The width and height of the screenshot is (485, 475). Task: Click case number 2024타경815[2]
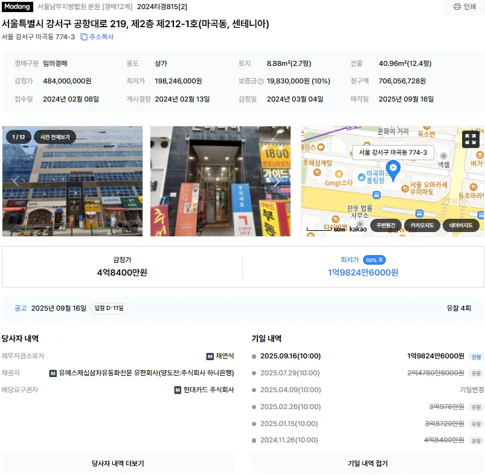pos(162,7)
